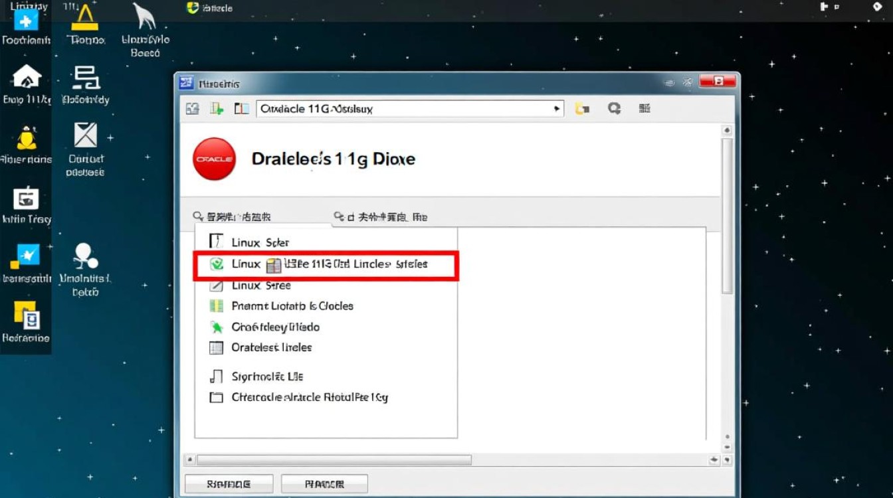893x498 pixels.
Task: Click the yellow folder icon beside the address bar
Action: pyautogui.click(x=583, y=108)
